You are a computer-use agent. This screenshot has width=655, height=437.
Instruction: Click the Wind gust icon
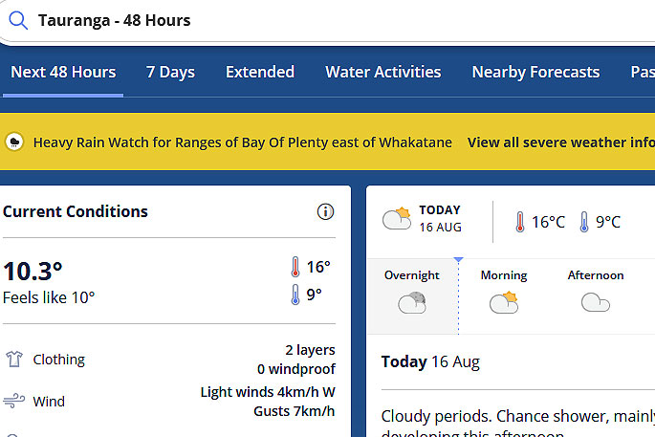(x=14, y=401)
